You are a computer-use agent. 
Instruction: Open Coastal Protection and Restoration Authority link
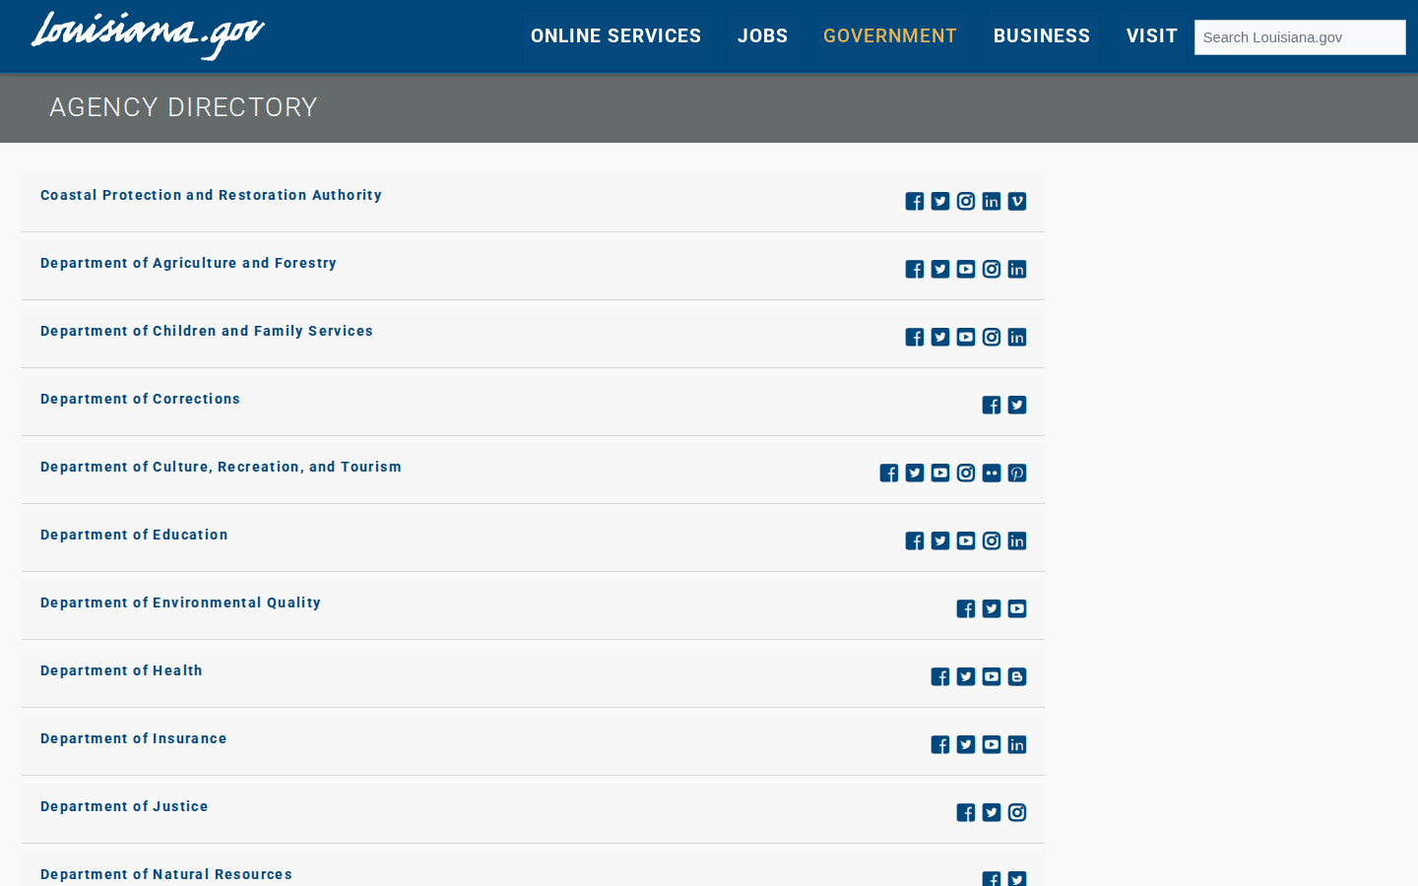click(x=211, y=195)
